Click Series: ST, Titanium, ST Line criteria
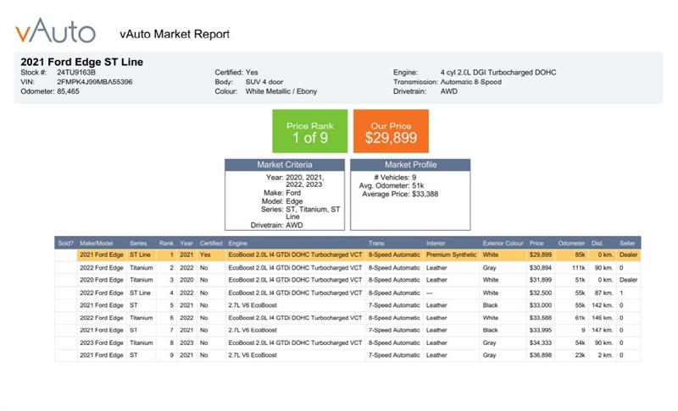678x411 pixels. 300,212
